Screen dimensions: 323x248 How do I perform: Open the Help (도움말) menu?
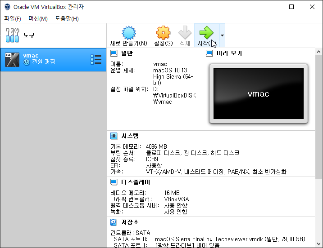point(67,19)
